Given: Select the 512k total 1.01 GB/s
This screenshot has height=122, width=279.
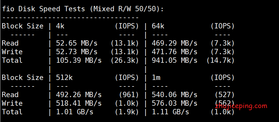Looking at the screenshot, I should click(75, 112).
